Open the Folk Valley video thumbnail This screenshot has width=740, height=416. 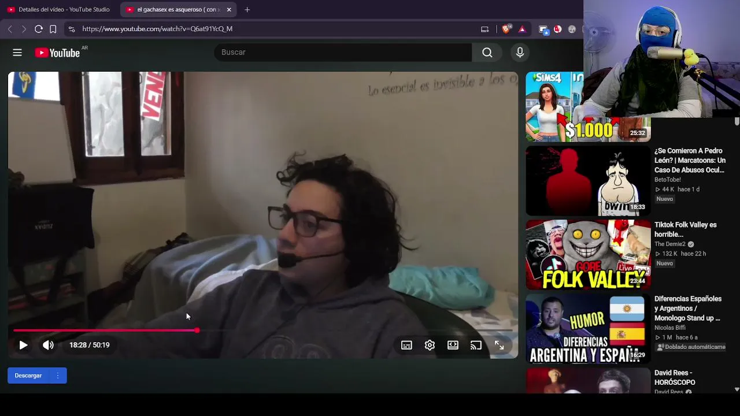tap(588, 255)
